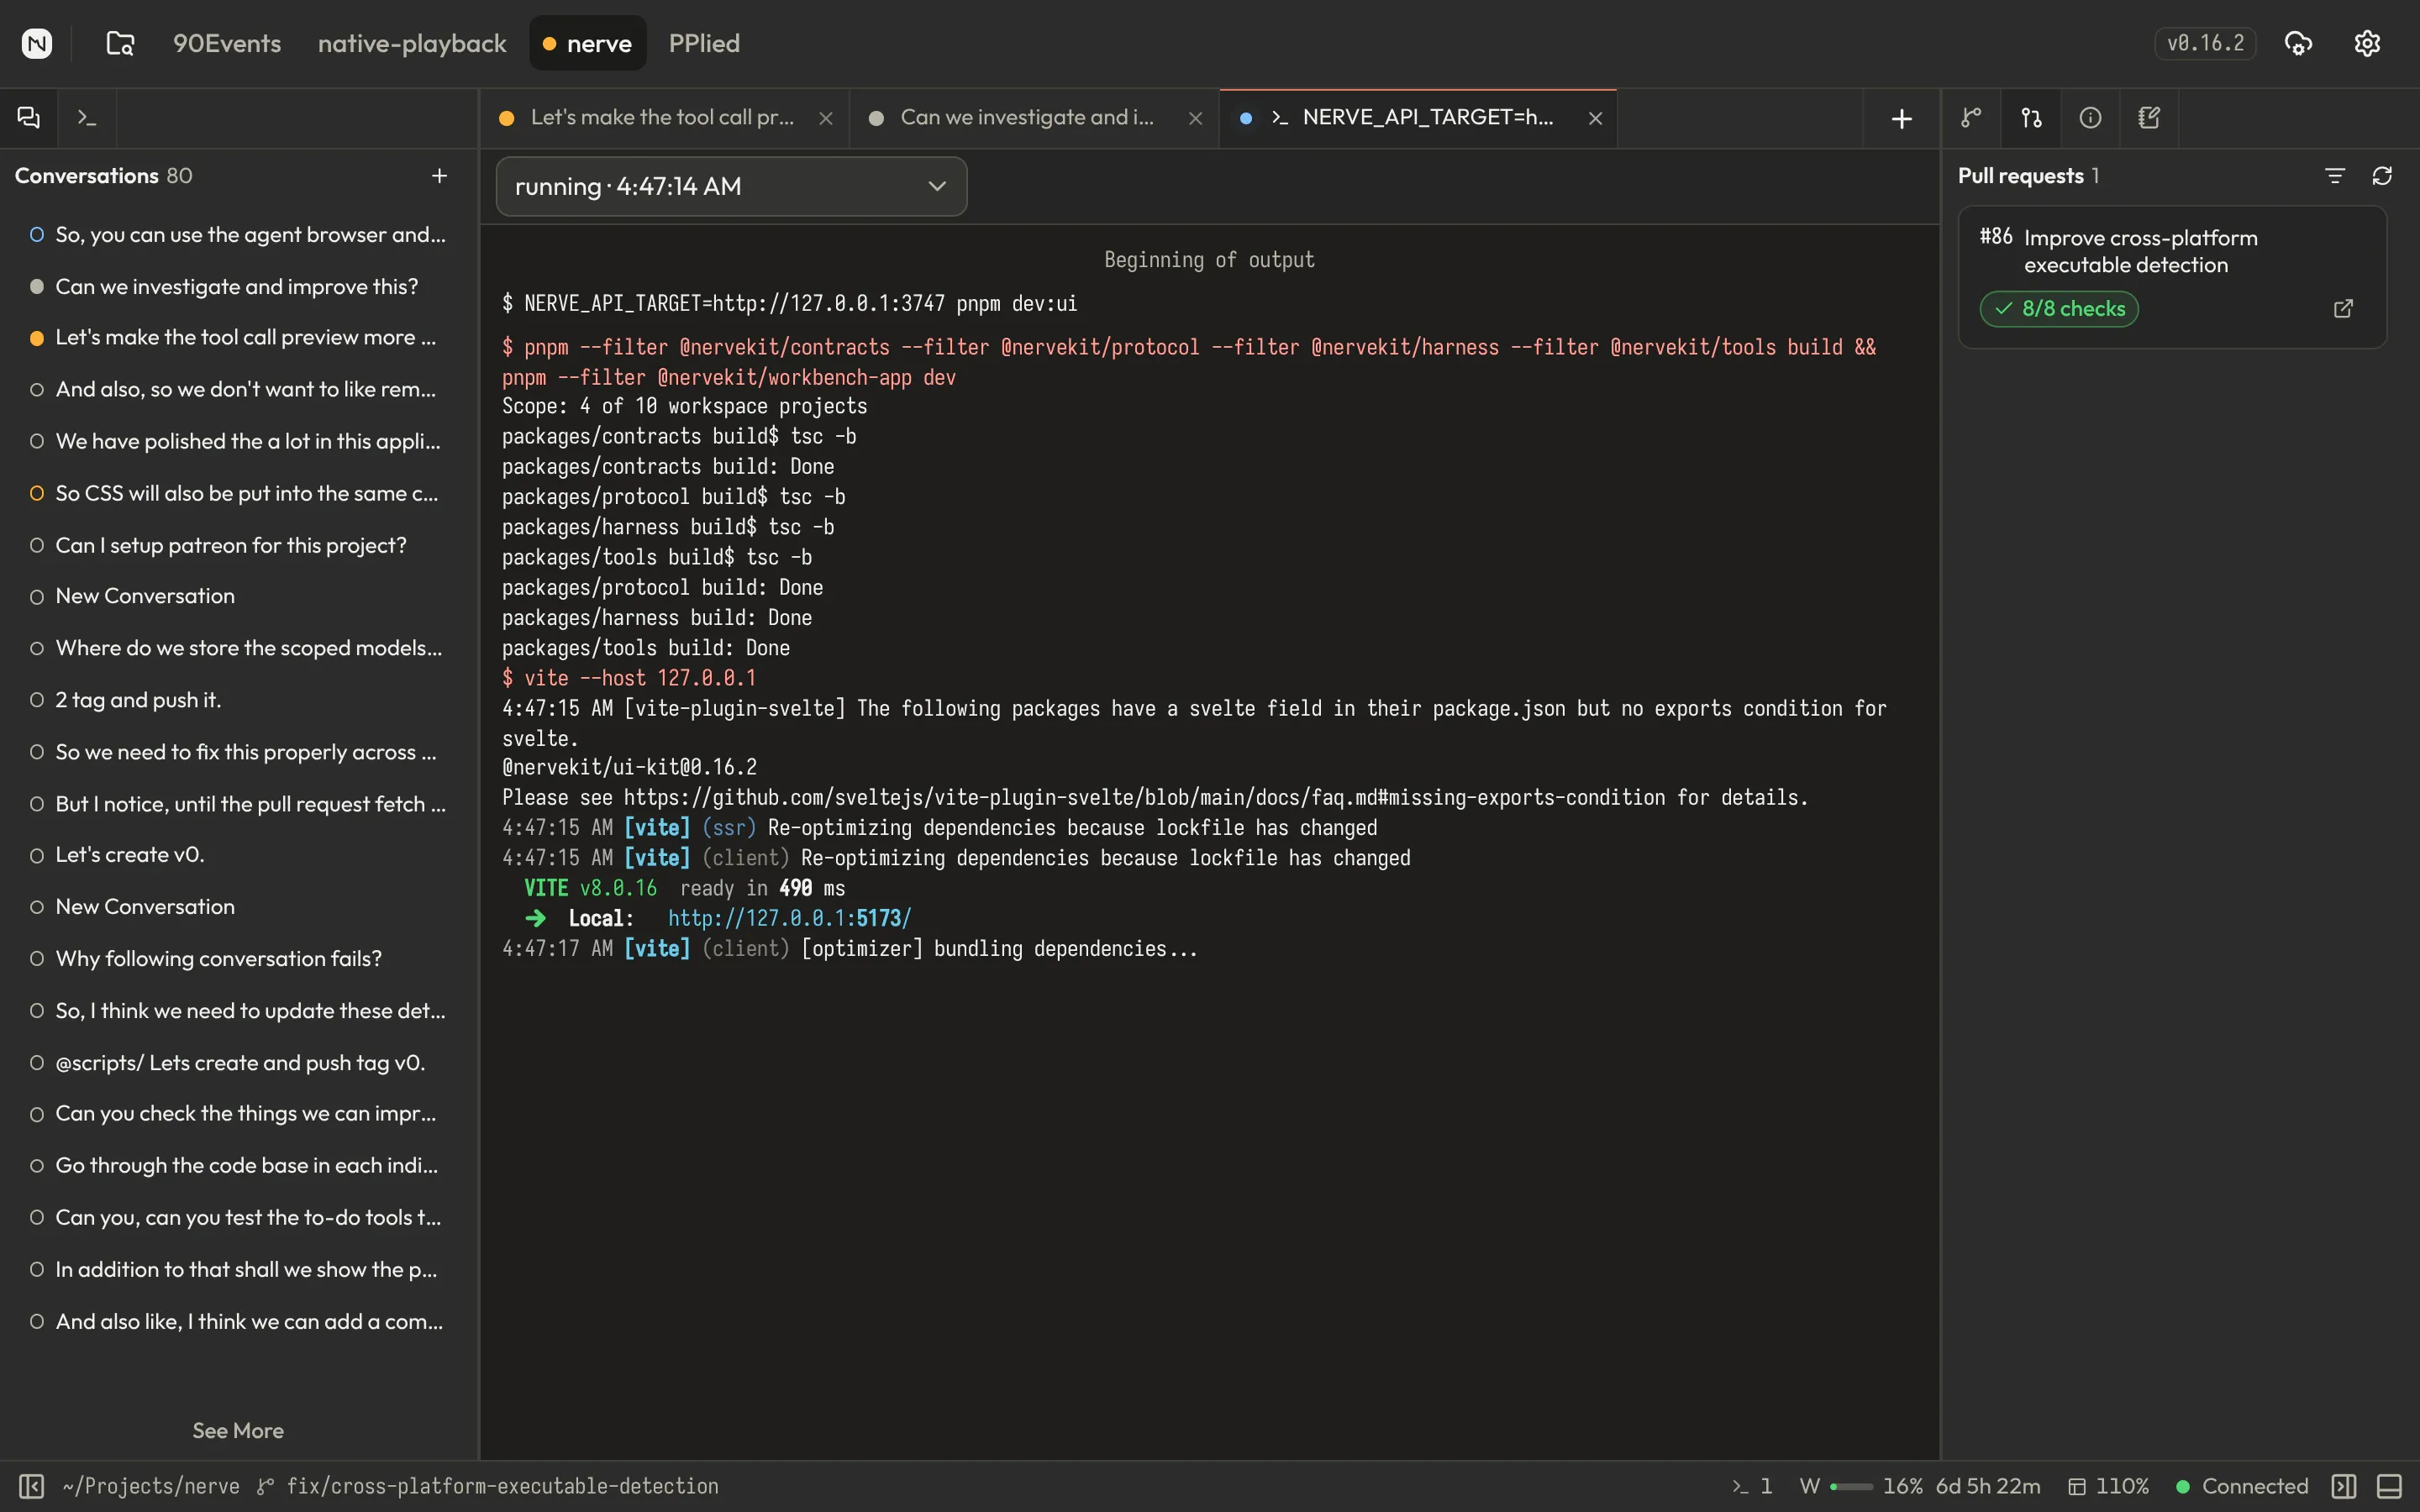This screenshot has height=1512, width=2420.
Task: Close the 'Let's make the tool call' tab
Action: [826, 118]
